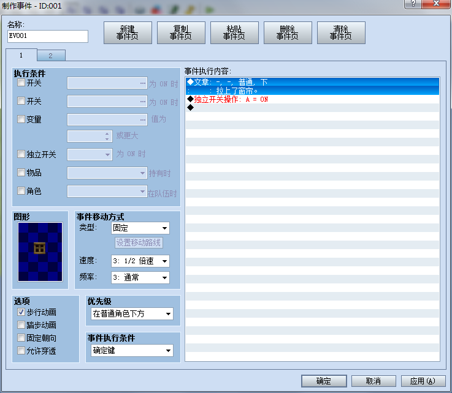Select the 独立开关操作 A = ON command
The image size is (452, 393).
click(x=313, y=99)
